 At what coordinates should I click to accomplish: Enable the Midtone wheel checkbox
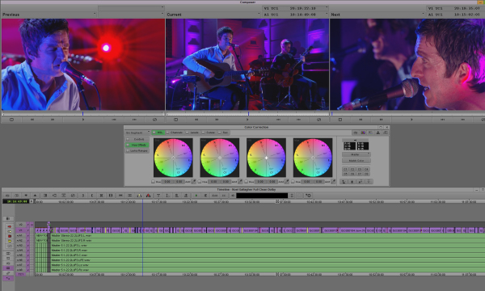200,182
